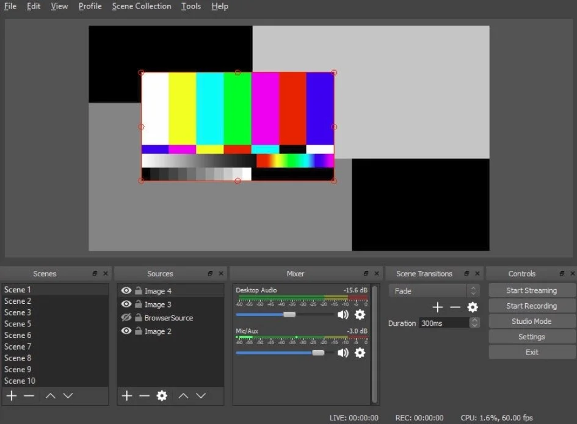Open transition properties gear in Scene Transitions

[x=473, y=307]
